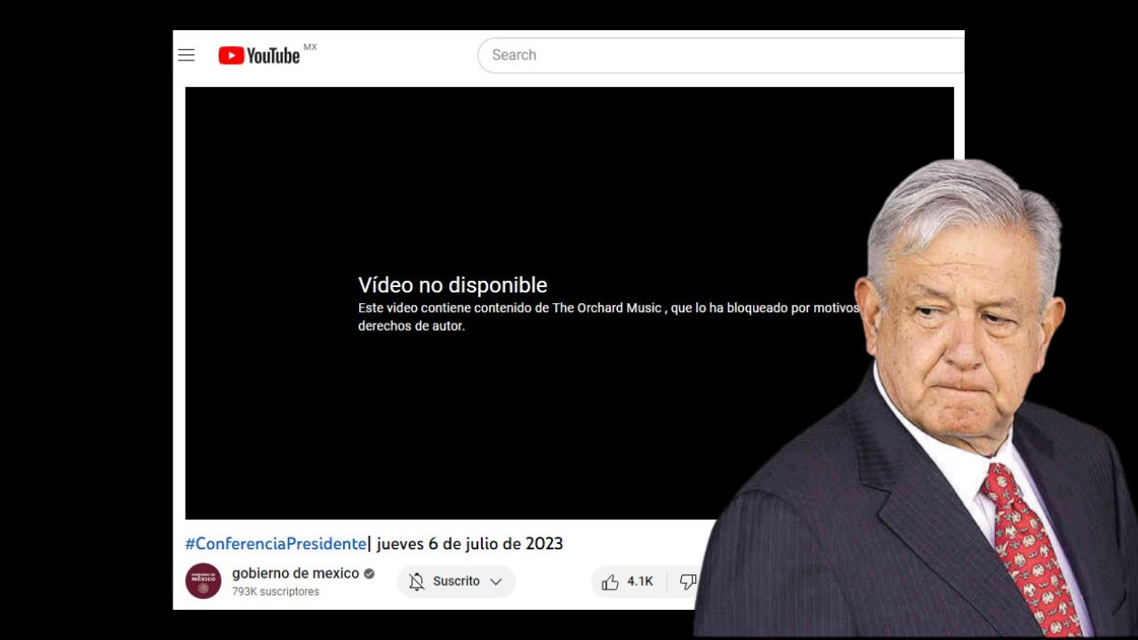Click the 793K suscriptores count
This screenshot has height=640, width=1138.
click(276, 591)
